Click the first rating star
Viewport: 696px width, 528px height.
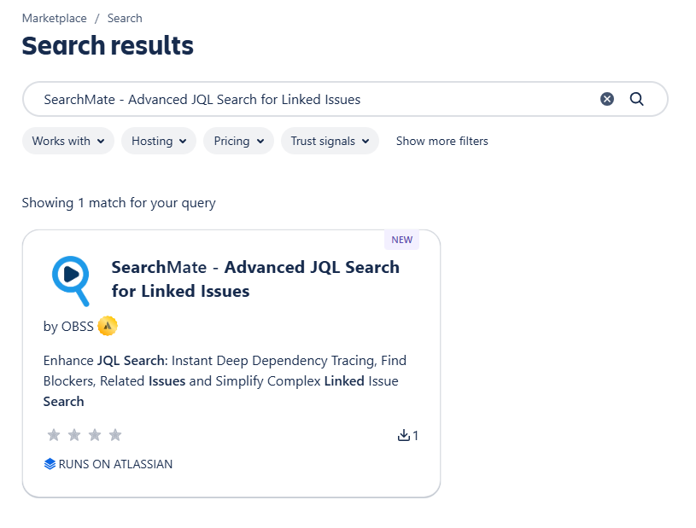click(x=54, y=435)
